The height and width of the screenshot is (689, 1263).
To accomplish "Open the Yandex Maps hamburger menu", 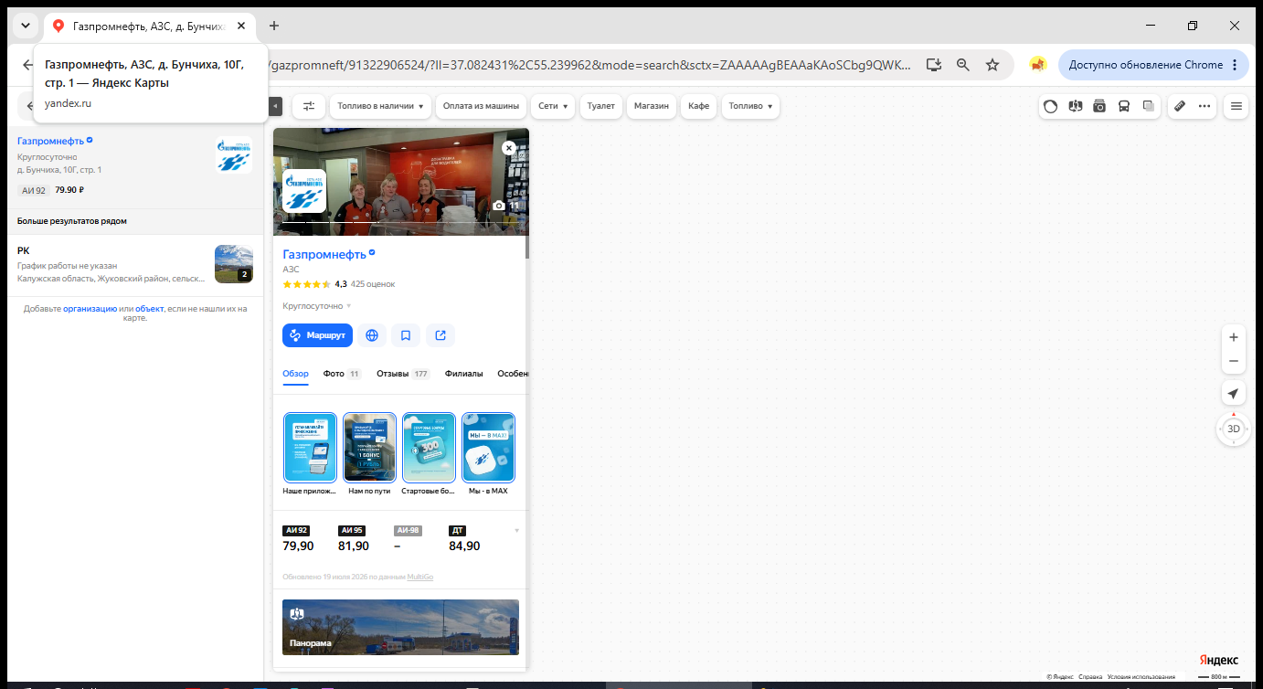I will click(1236, 106).
